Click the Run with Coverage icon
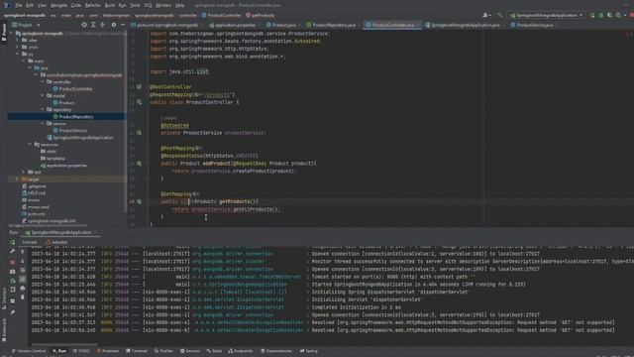The width and height of the screenshot is (634, 357). coord(610,16)
